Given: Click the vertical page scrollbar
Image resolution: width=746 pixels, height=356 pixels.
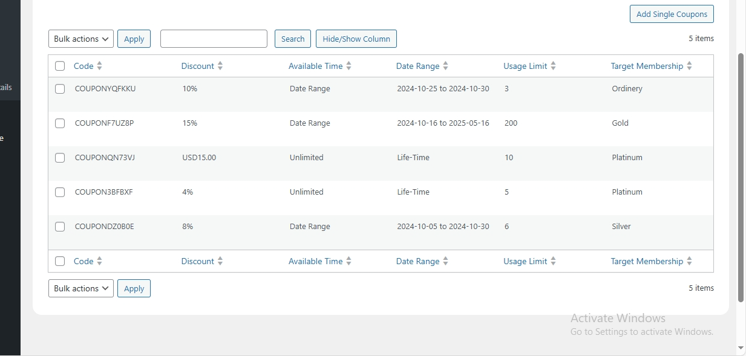Looking at the screenshot, I should tap(741, 175).
